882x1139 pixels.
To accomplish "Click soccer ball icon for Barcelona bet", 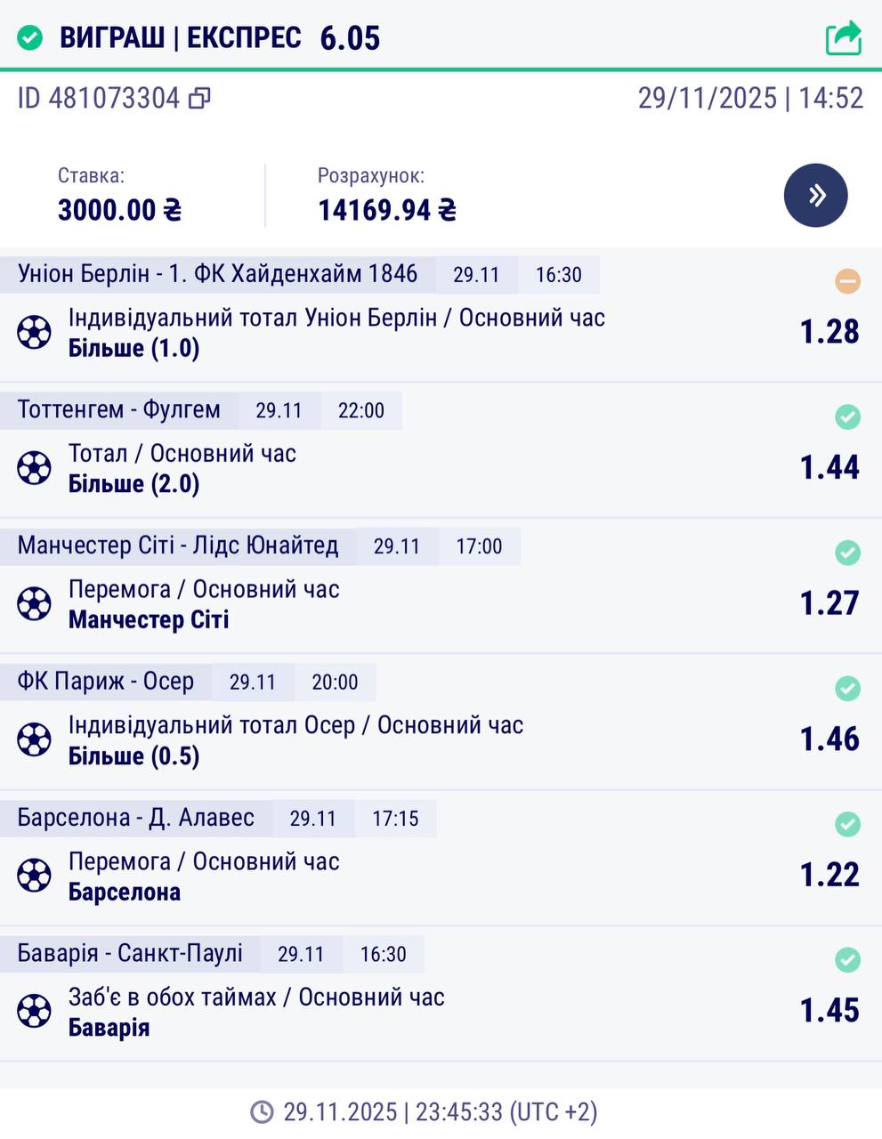I will pyautogui.click(x=34, y=876).
